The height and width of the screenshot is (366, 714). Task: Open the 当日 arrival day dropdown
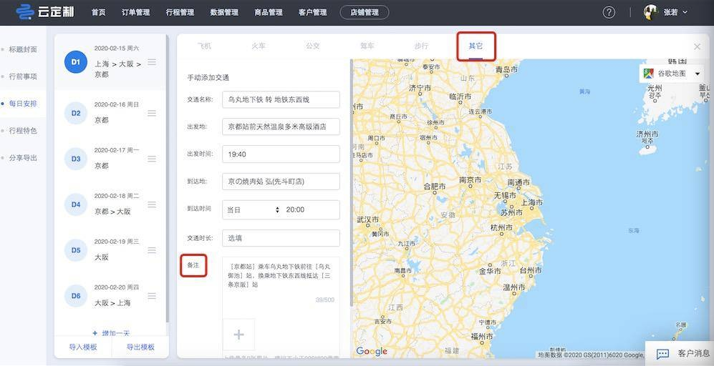coord(254,209)
